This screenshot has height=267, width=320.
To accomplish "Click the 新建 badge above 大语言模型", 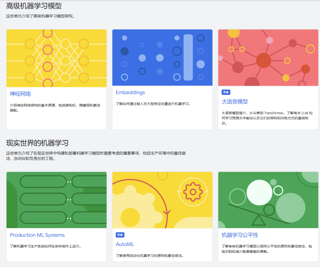I will (226, 92).
